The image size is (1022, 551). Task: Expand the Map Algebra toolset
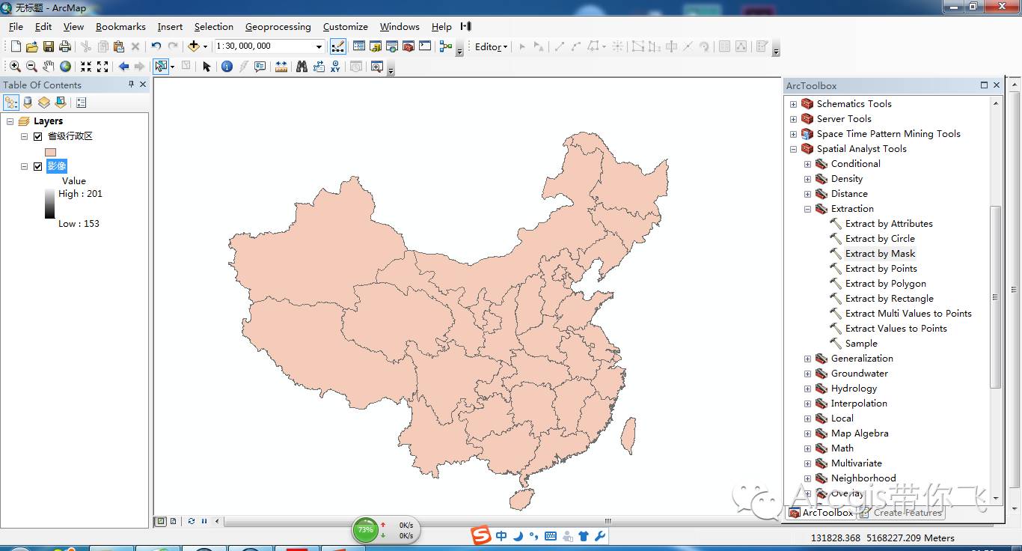point(807,433)
